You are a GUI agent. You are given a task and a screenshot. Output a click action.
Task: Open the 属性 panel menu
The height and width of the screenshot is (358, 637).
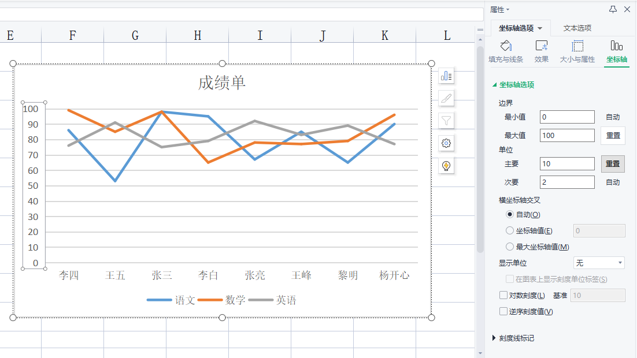501,9
